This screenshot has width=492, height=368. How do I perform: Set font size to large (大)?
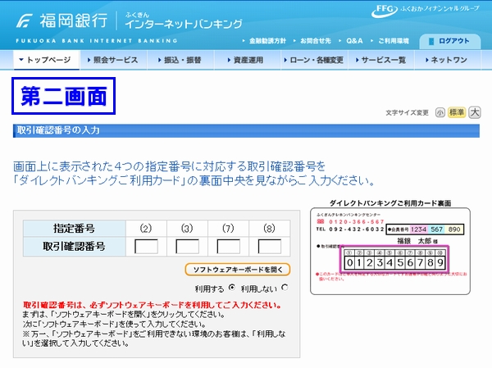tap(474, 112)
